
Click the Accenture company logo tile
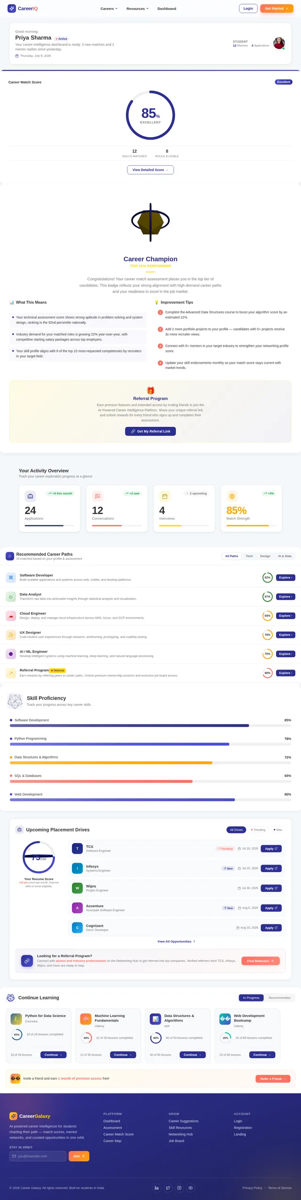click(x=77, y=908)
